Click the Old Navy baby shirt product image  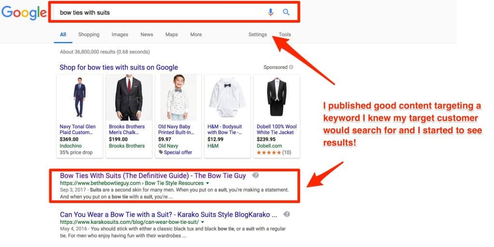click(178, 97)
